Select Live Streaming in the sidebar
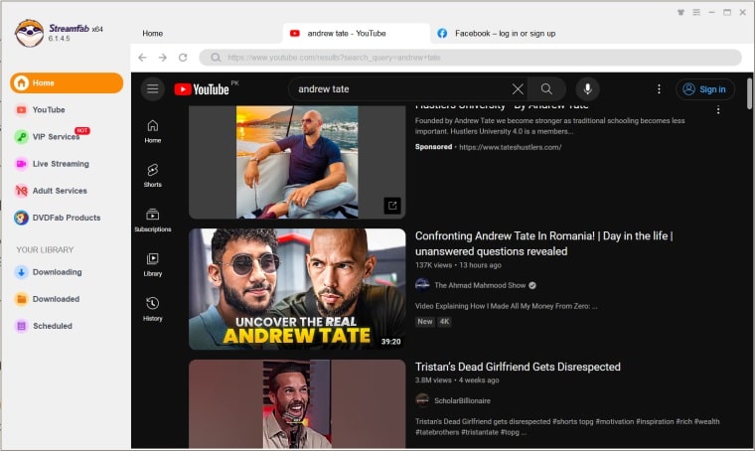 61,164
